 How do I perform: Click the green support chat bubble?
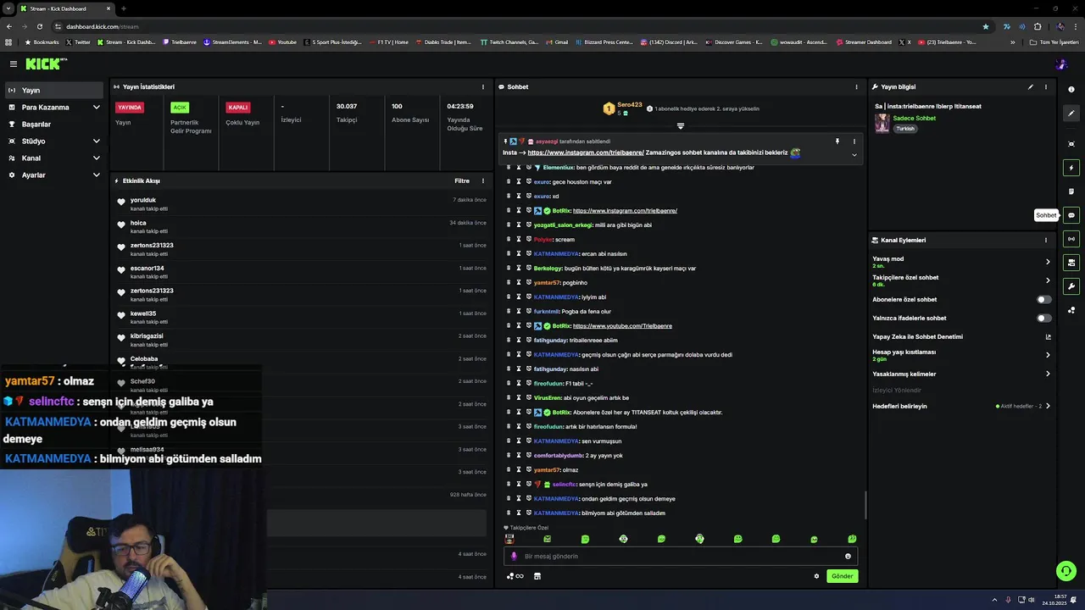[x=1066, y=571]
